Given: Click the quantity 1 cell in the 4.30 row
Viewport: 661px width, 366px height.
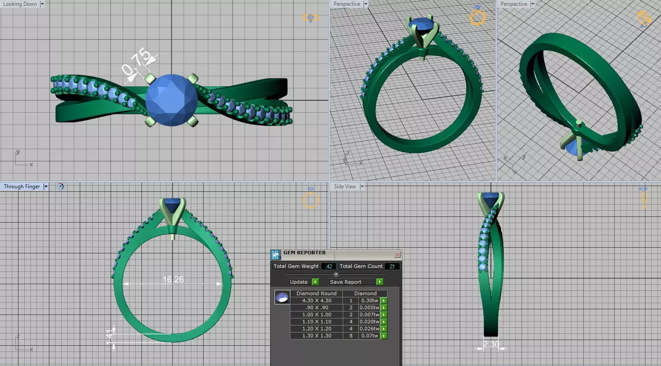Looking at the screenshot, I should tap(351, 300).
